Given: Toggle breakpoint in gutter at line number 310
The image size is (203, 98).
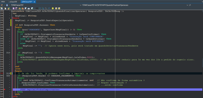Looking at the screenshot, I should (8, 53).
